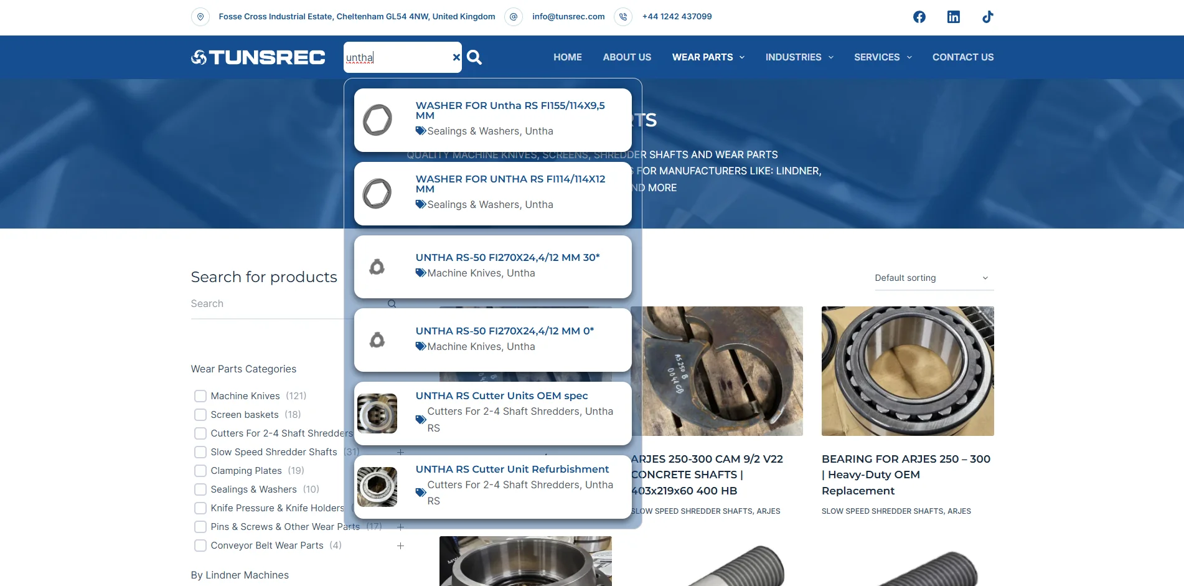Click the 'By Lindner Machines' filter heading

pos(240,575)
